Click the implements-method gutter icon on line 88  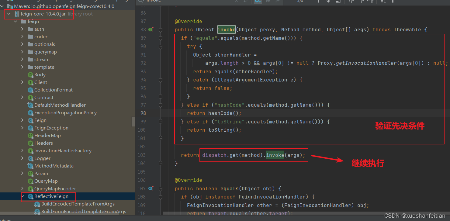[151, 29]
